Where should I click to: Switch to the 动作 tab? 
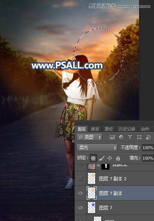[145, 129]
